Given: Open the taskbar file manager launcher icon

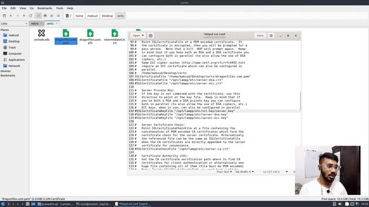Looking at the screenshot, I should (28, 204).
